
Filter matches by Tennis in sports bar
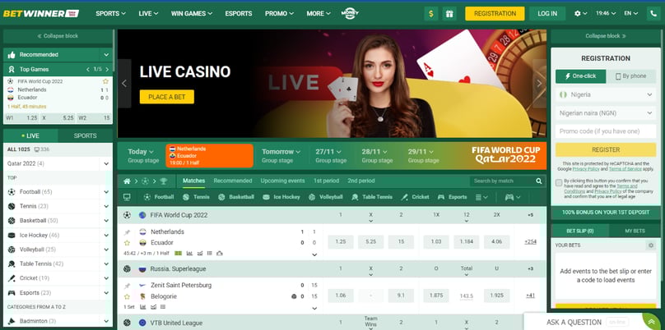(197, 197)
